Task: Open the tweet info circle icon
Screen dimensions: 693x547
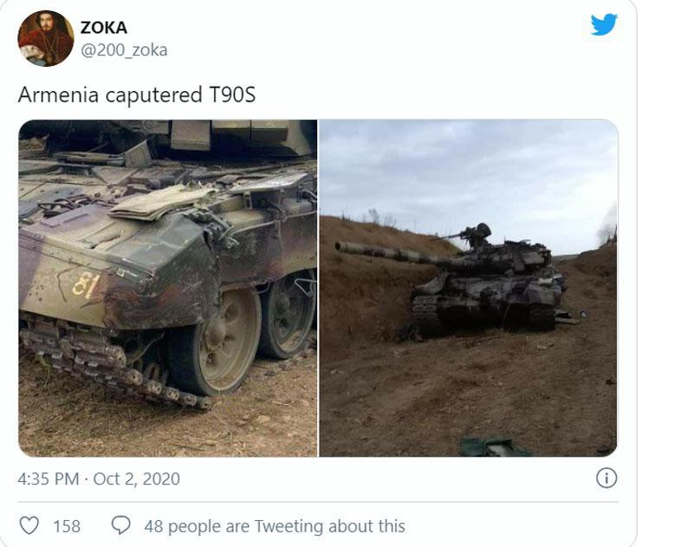Action: coord(606,478)
